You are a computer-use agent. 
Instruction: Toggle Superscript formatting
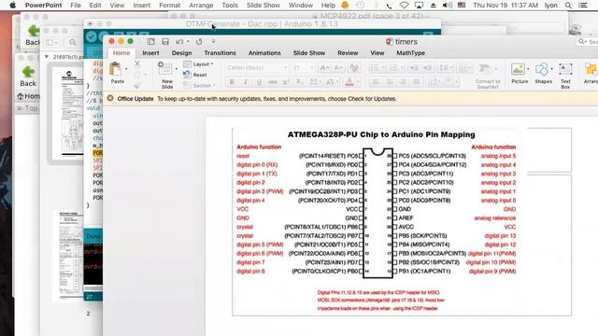point(286,81)
